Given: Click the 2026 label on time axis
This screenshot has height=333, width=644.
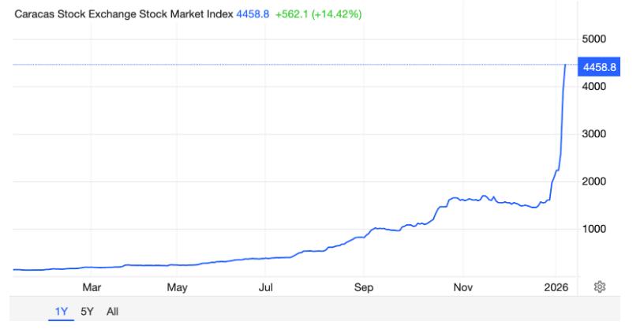Looking at the screenshot, I should (556, 287).
